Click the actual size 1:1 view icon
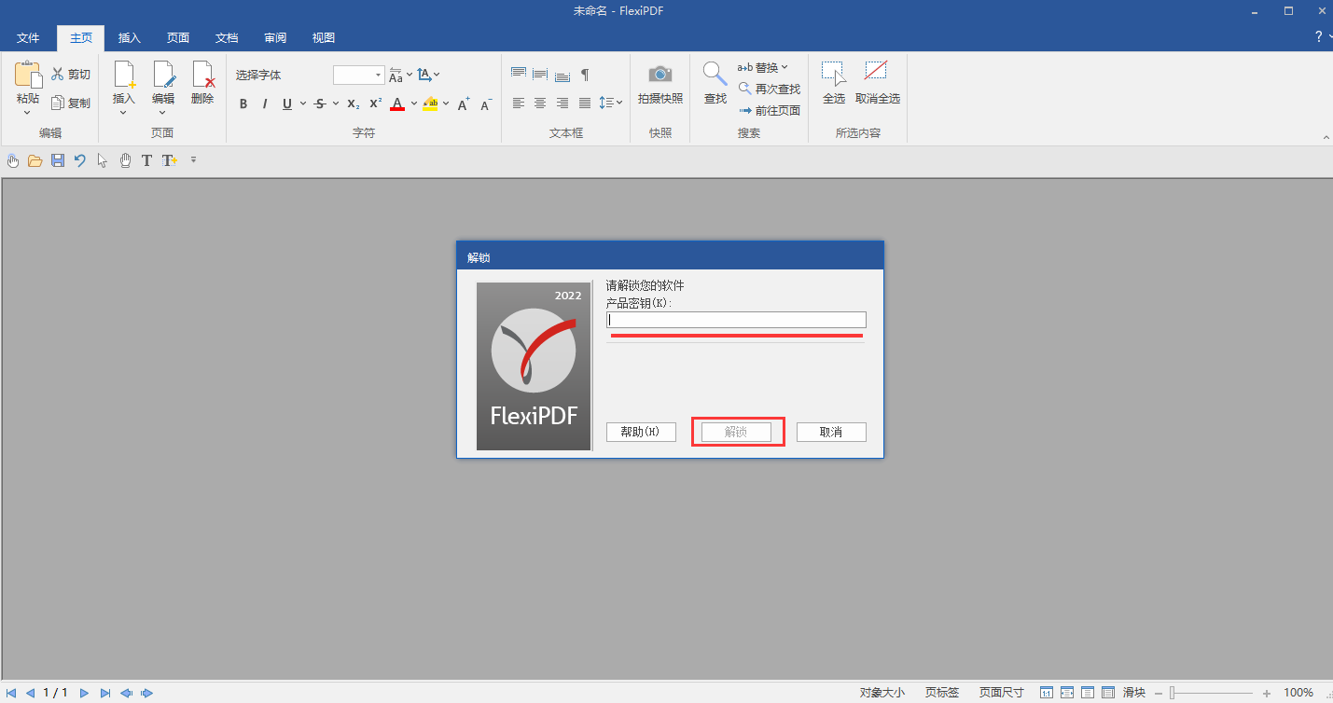 tap(1047, 693)
